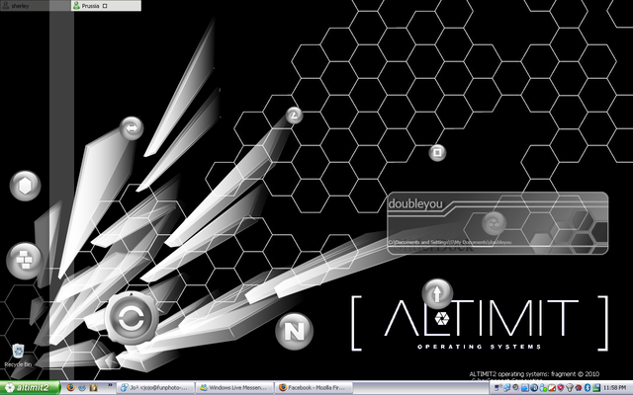
Task: Open the volume tray icon with speaker
Action: pos(498,388)
